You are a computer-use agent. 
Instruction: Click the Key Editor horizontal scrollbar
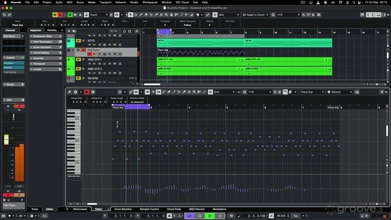[x=92, y=204]
